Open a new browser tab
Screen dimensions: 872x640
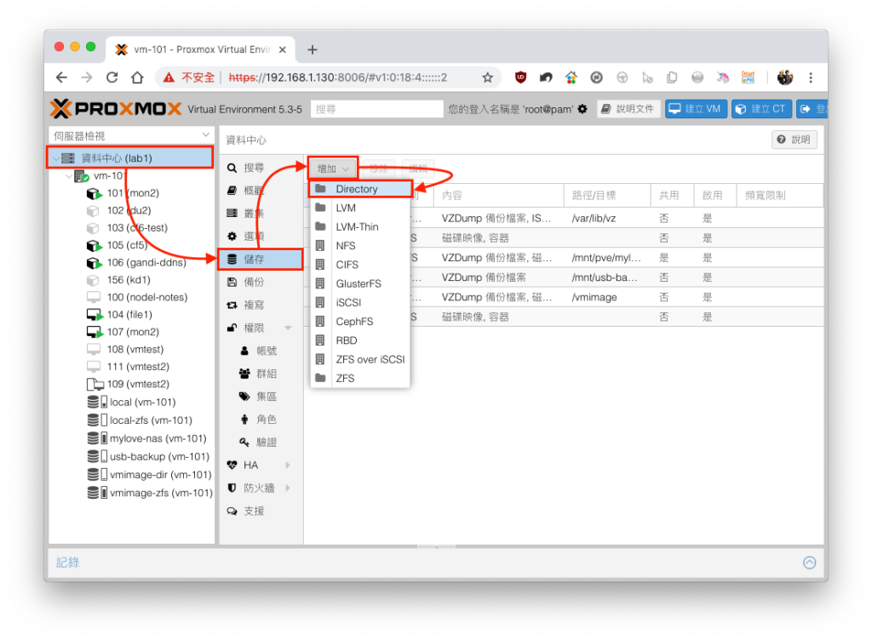tap(313, 49)
